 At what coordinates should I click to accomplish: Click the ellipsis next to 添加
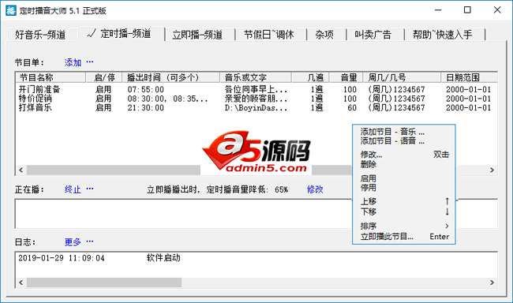[90, 62]
